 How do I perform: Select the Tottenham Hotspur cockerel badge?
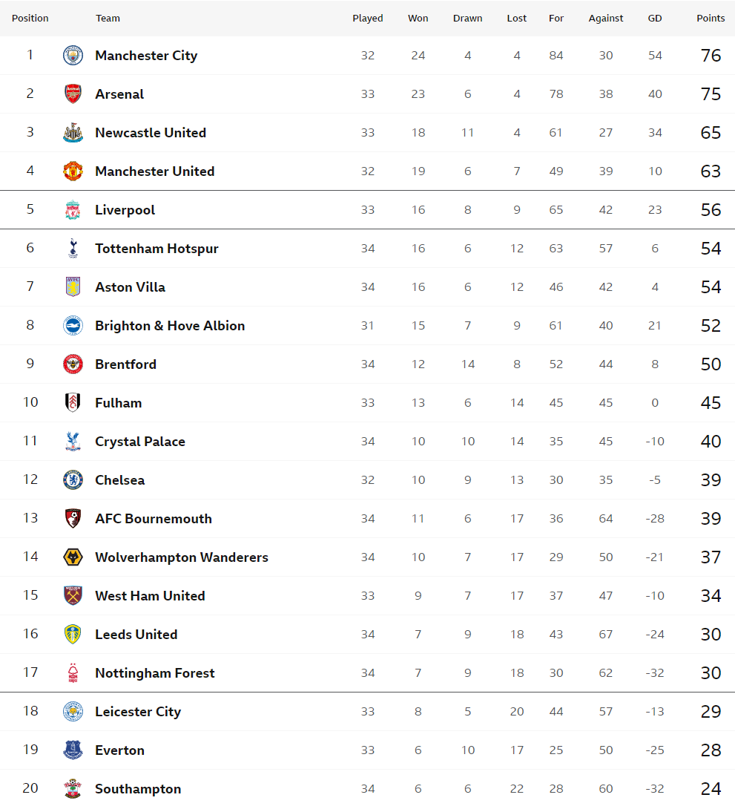[73, 248]
